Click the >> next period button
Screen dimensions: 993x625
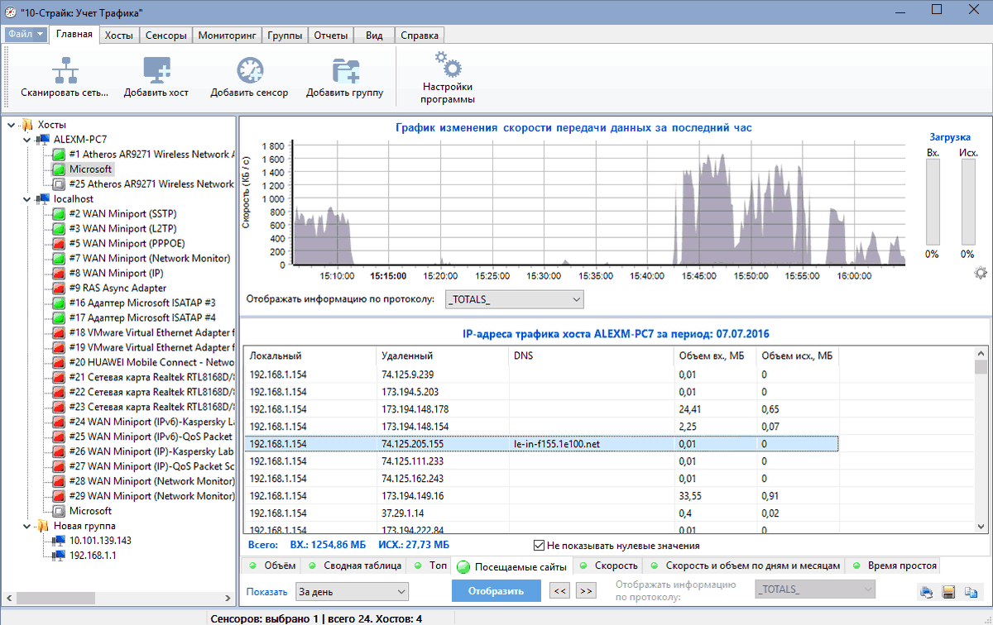(x=586, y=591)
